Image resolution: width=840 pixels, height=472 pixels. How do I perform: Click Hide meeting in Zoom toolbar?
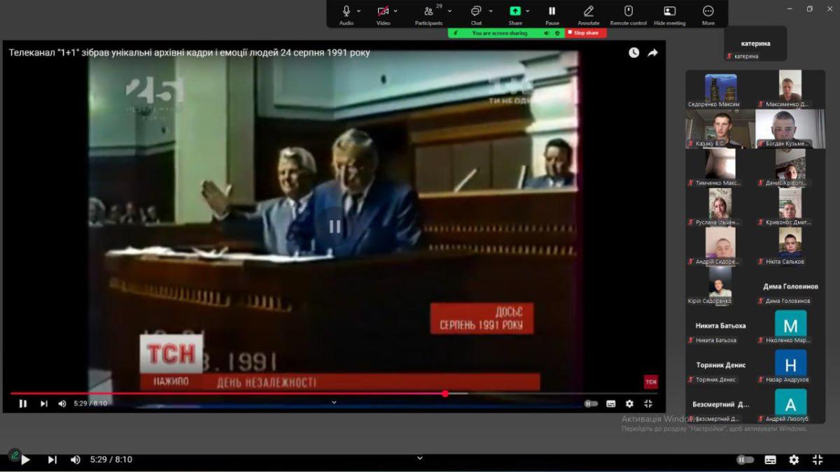click(x=669, y=12)
